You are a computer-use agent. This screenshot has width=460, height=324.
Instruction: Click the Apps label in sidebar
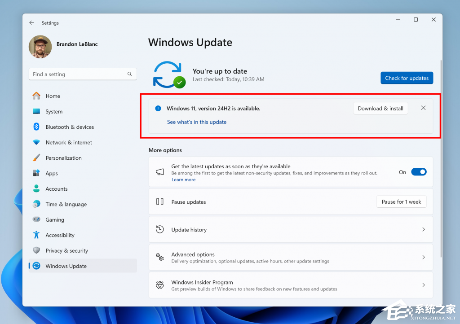pos(52,173)
